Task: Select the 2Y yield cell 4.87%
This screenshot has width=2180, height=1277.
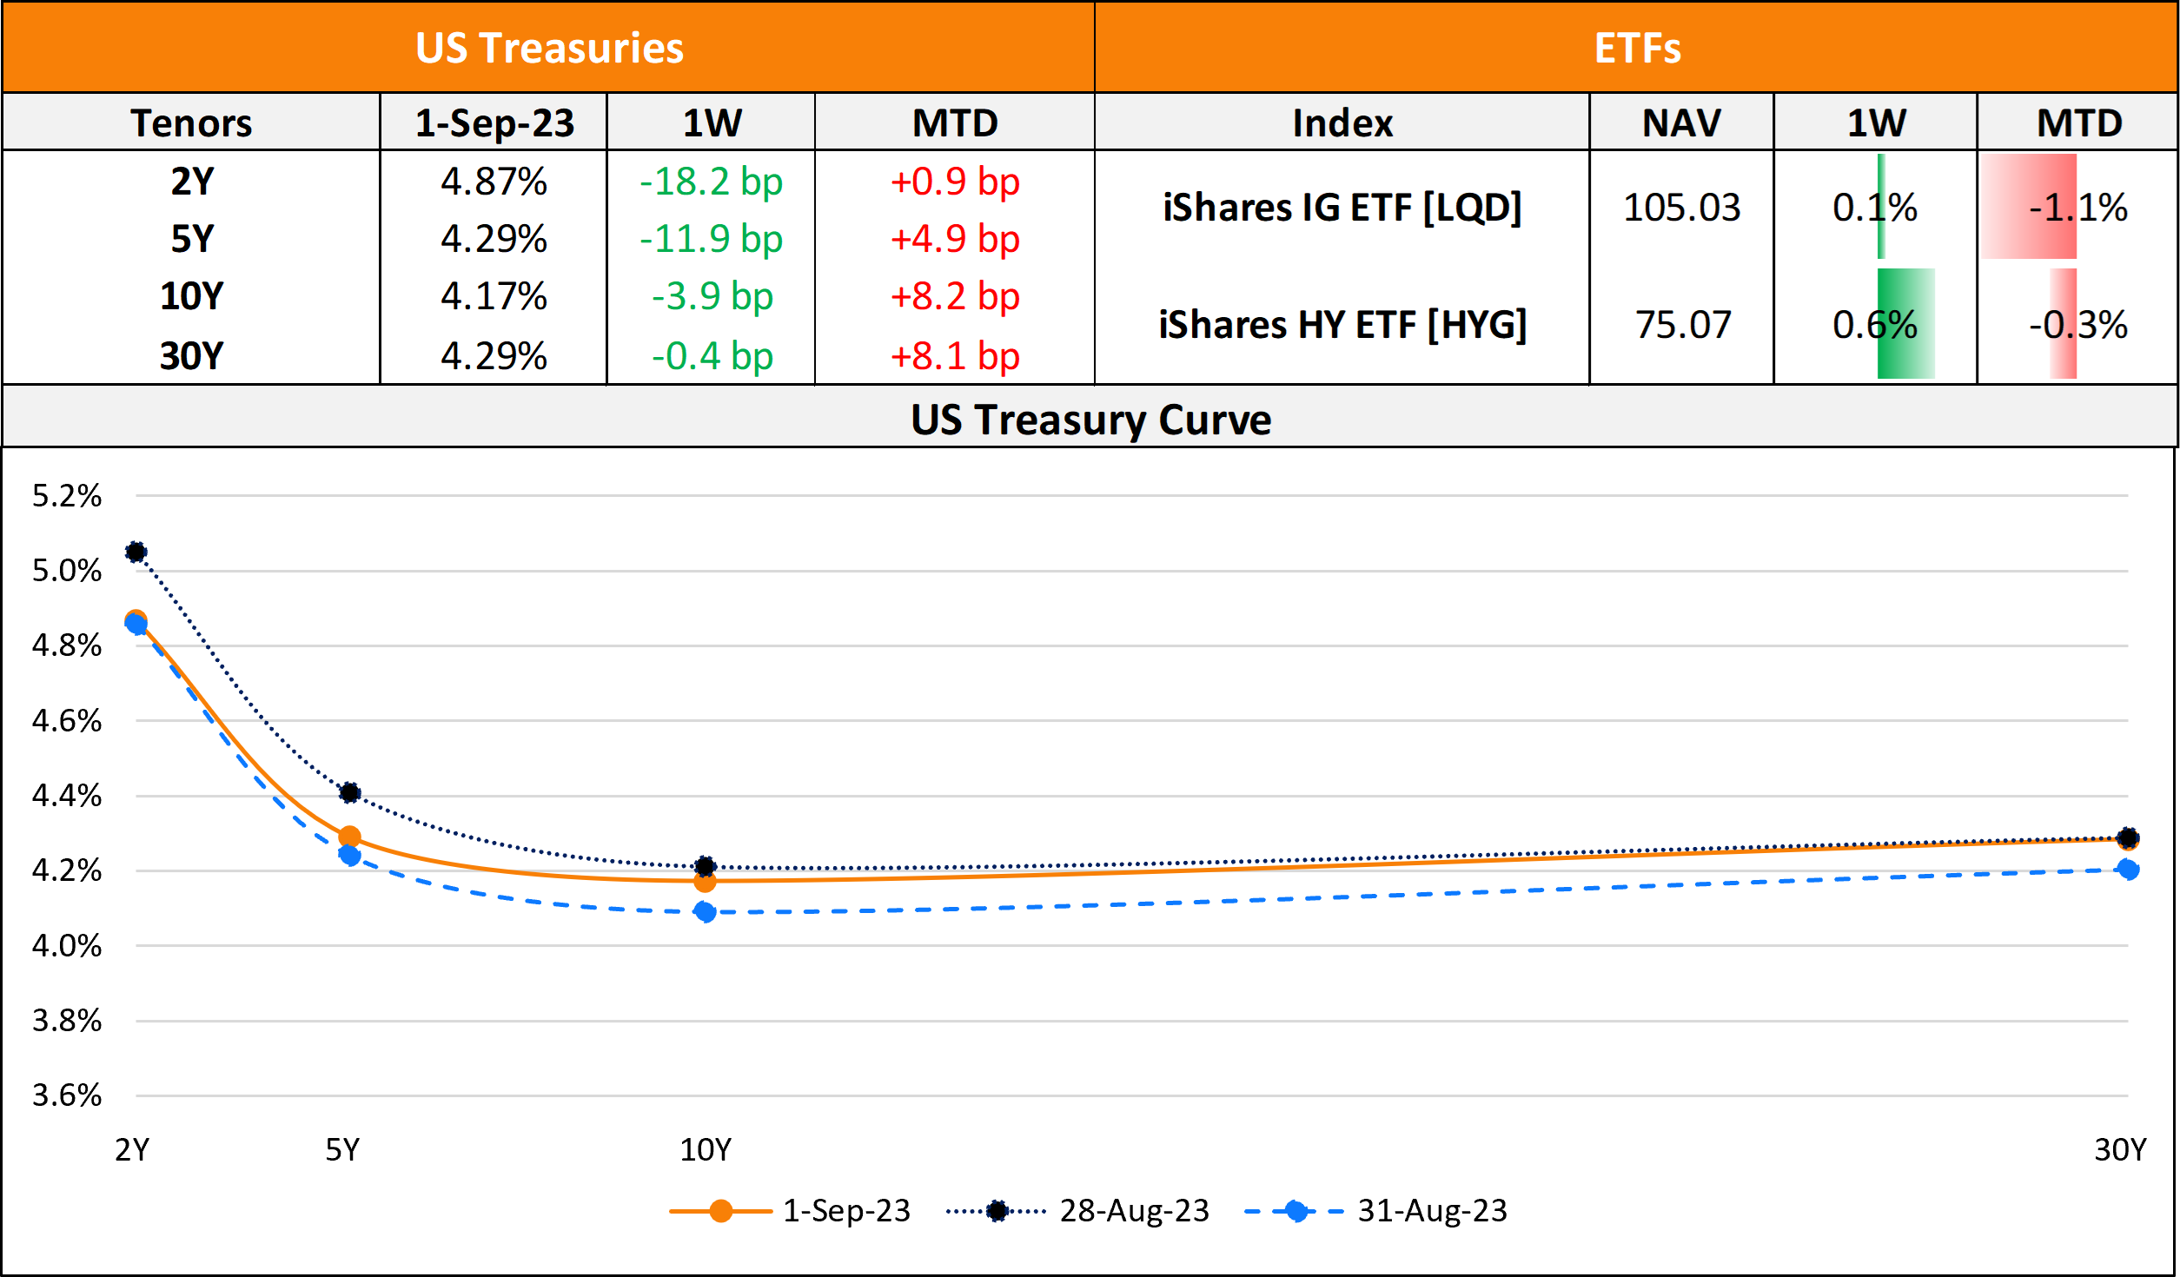Action: pos(494,182)
